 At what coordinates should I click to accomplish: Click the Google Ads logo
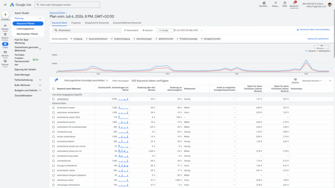(x=21, y=5)
